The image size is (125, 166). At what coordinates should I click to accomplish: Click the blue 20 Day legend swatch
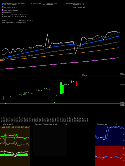coord(3,4)
